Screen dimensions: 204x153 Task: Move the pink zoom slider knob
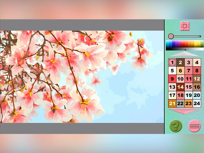tap(171, 36)
